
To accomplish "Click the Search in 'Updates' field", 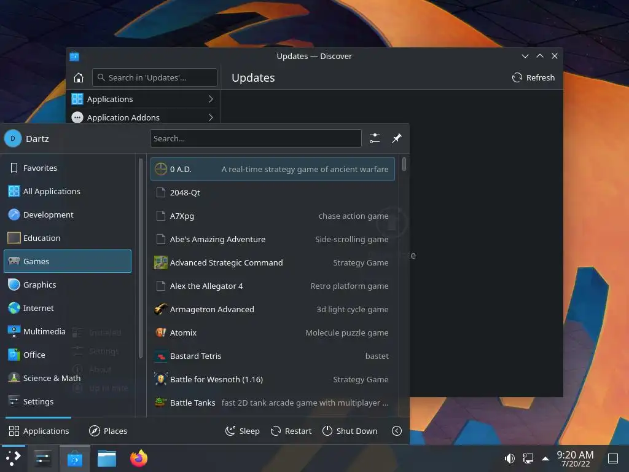I will click(x=154, y=77).
